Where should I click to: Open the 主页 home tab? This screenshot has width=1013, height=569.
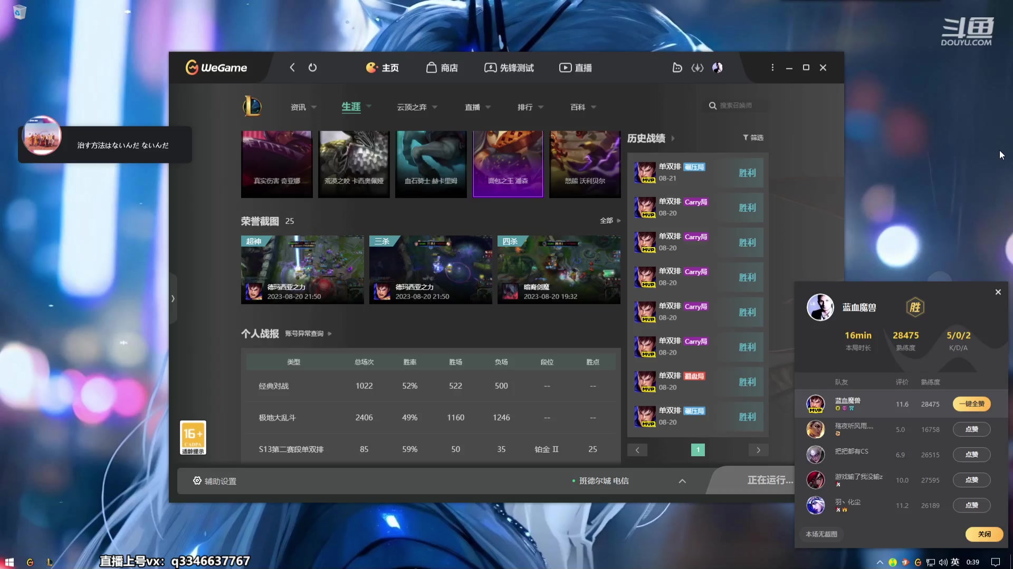coord(383,67)
